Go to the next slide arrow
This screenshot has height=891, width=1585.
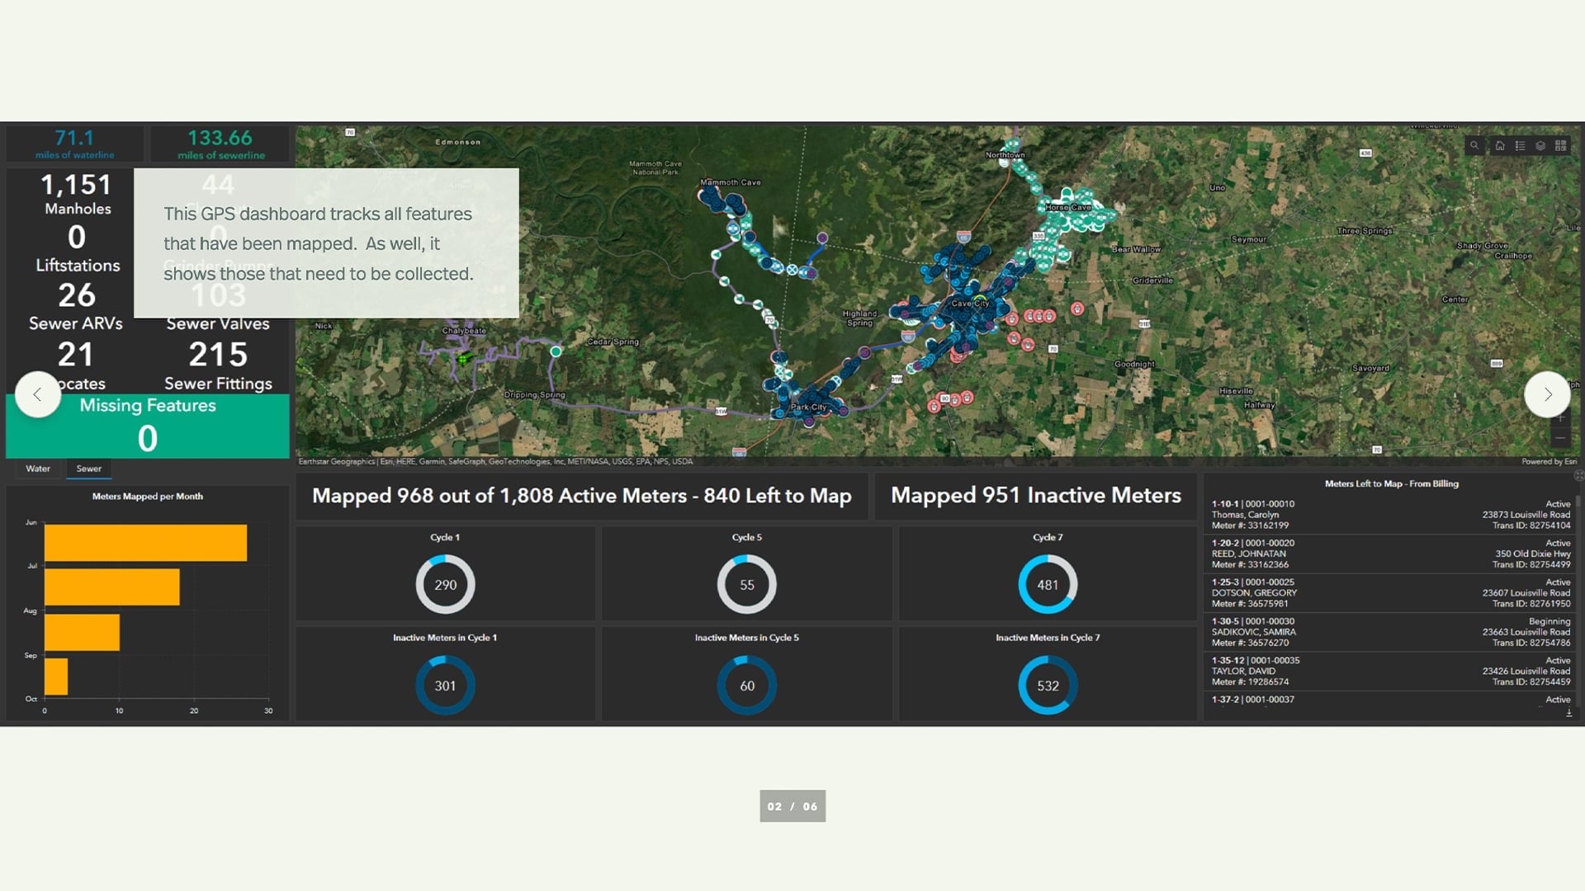[x=1548, y=394]
